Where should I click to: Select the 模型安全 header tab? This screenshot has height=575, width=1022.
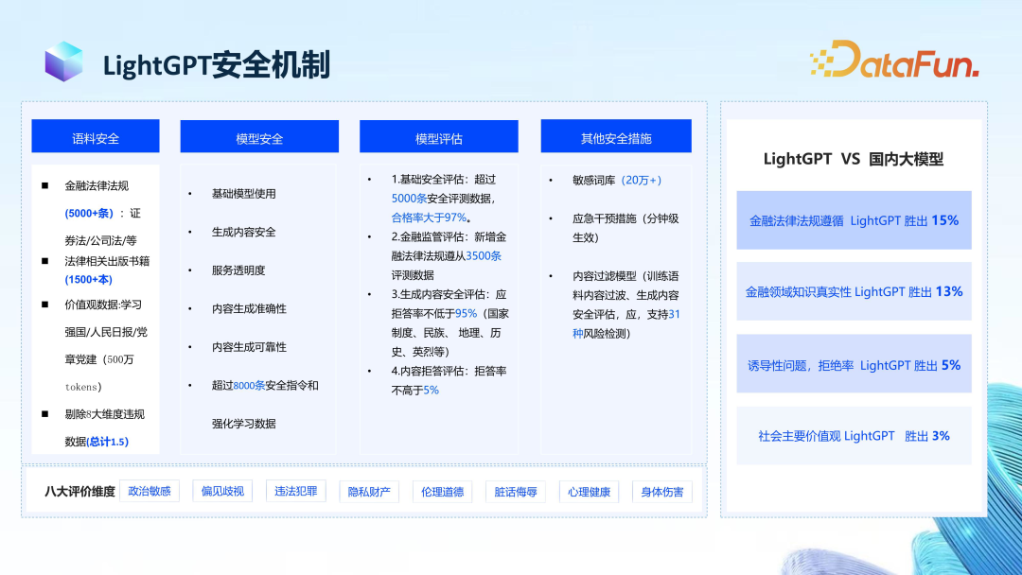(259, 138)
